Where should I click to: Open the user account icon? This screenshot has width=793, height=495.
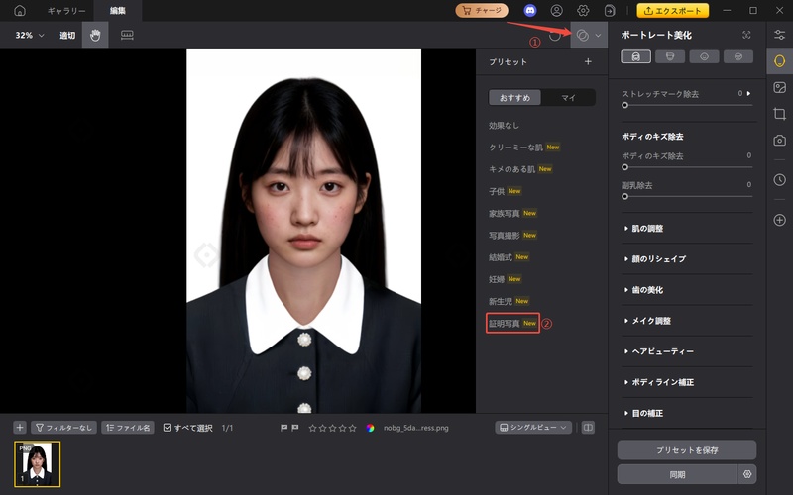click(557, 10)
